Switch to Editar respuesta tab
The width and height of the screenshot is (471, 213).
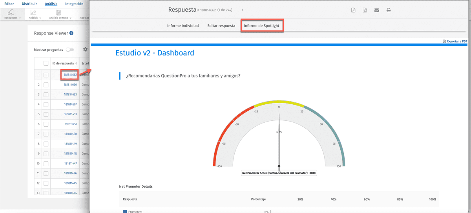(x=221, y=26)
